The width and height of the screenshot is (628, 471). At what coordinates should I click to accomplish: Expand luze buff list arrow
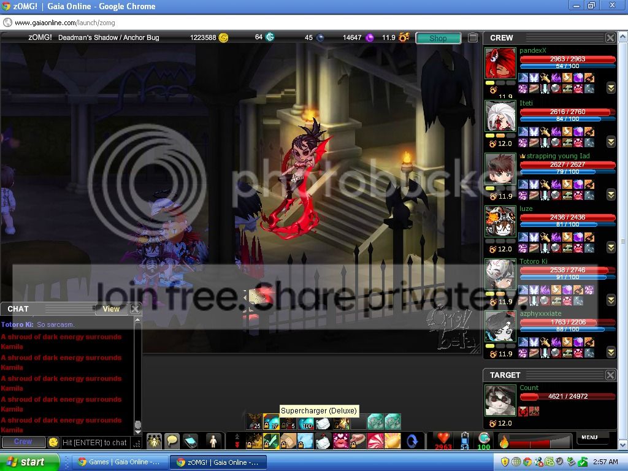(x=611, y=247)
